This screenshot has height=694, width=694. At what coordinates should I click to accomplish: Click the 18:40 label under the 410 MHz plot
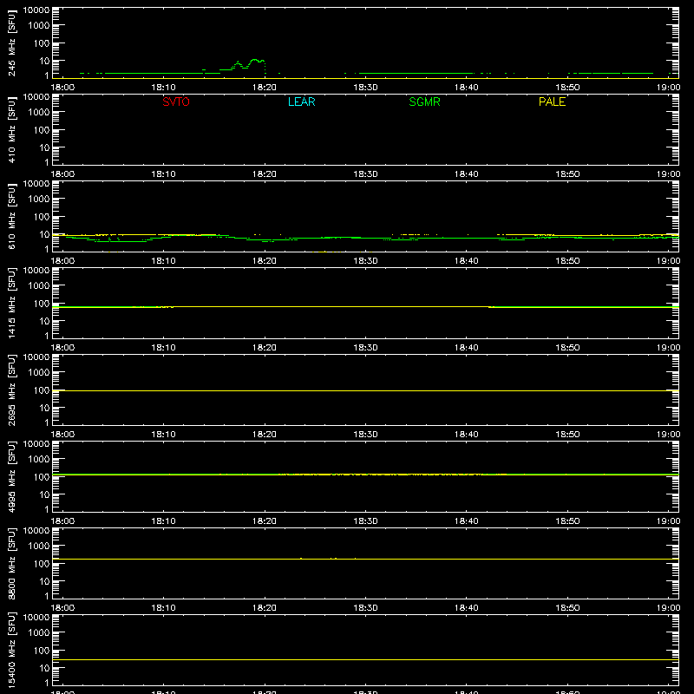467,174
